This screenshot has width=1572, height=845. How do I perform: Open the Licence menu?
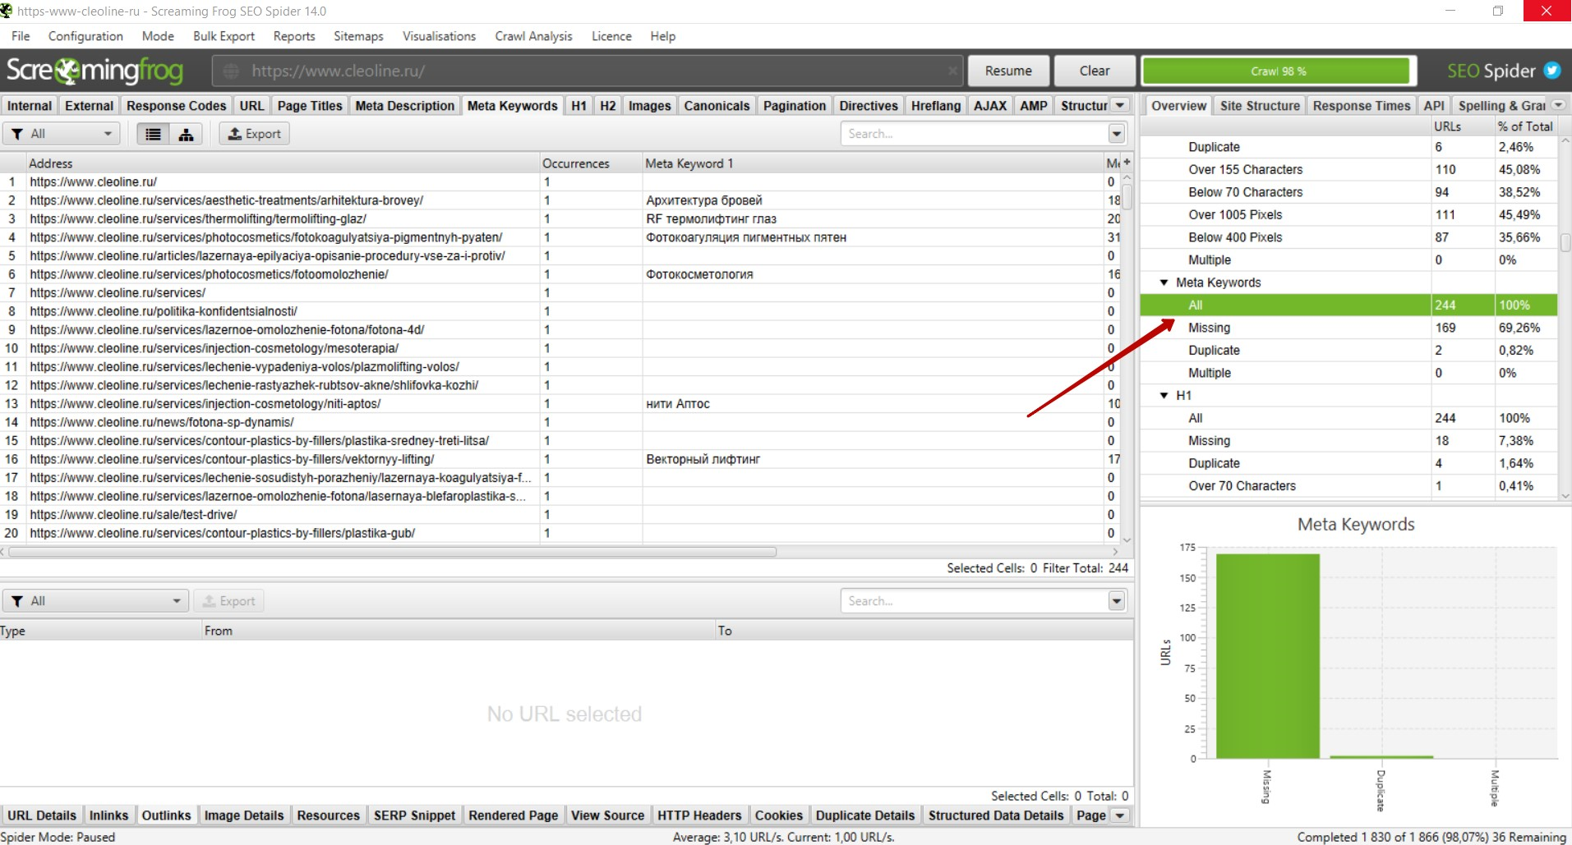tap(611, 36)
